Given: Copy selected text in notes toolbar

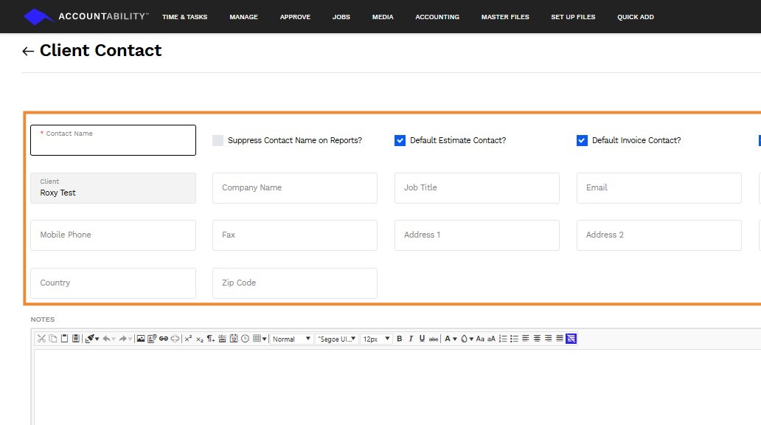Looking at the screenshot, I should click(x=53, y=339).
